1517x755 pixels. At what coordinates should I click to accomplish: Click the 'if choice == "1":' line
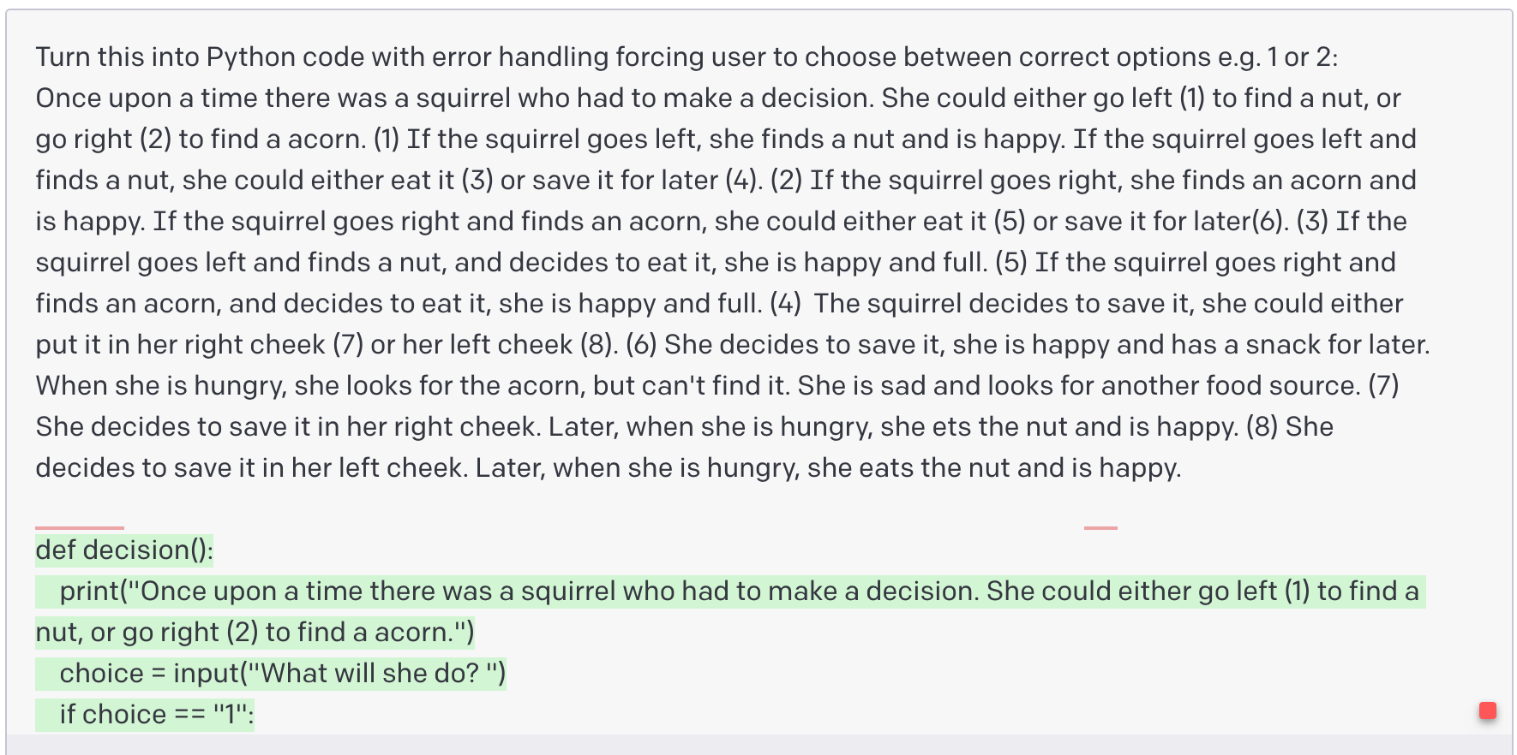[145, 714]
